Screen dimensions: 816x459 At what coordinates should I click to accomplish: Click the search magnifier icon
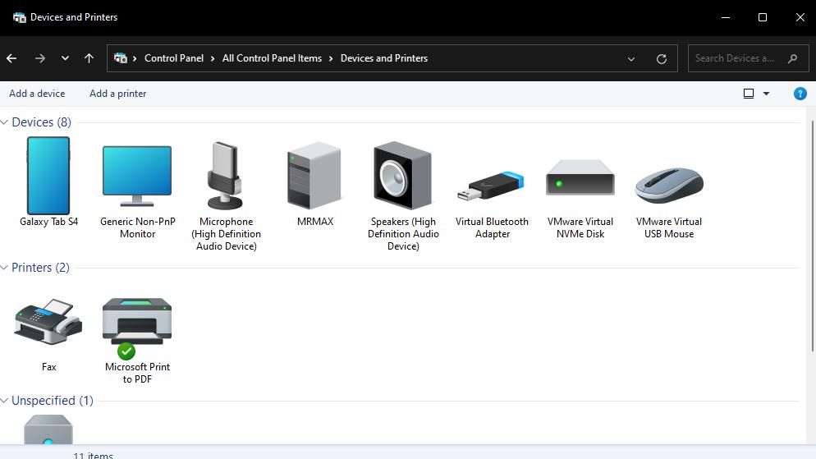[792, 58]
